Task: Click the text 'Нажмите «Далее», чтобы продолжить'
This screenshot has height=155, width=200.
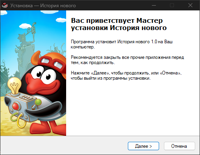Action: click(x=110, y=73)
